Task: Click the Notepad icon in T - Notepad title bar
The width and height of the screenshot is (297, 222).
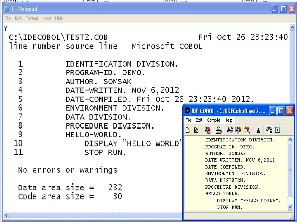Action: click(x=6, y=9)
